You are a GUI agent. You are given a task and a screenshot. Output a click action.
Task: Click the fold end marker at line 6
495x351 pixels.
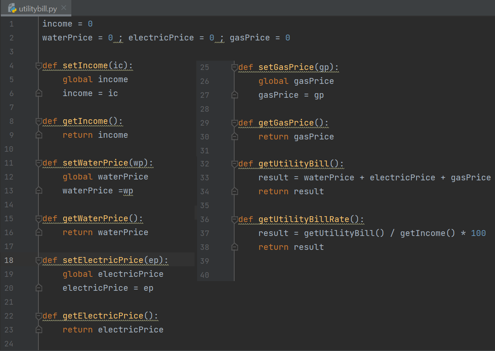tap(39, 93)
